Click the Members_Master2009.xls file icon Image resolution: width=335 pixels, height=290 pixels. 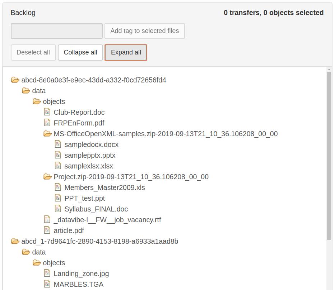pyautogui.click(x=58, y=187)
